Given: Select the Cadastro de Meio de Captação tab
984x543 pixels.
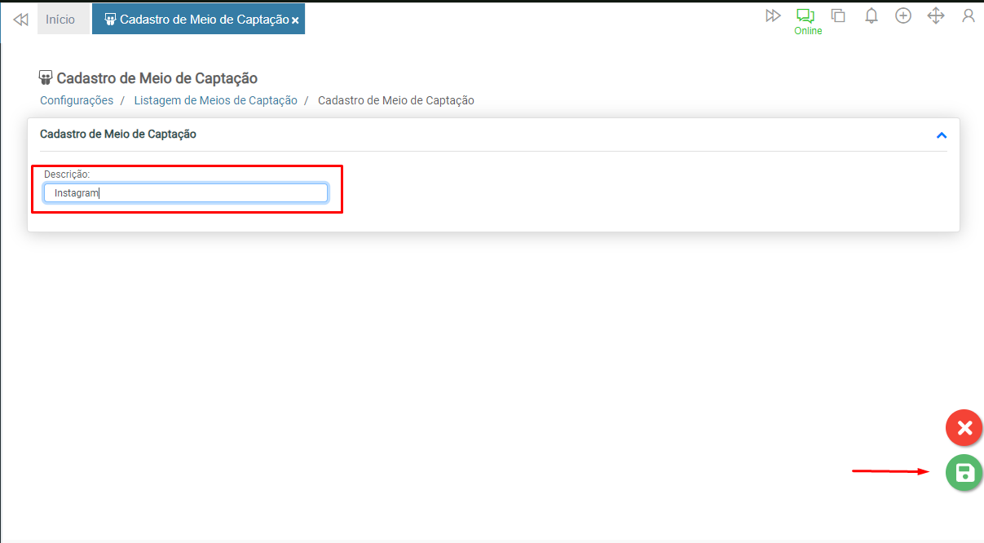Looking at the screenshot, I should click(197, 19).
